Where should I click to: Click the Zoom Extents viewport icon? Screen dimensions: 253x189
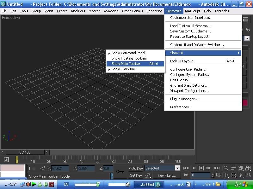(241, 168)
